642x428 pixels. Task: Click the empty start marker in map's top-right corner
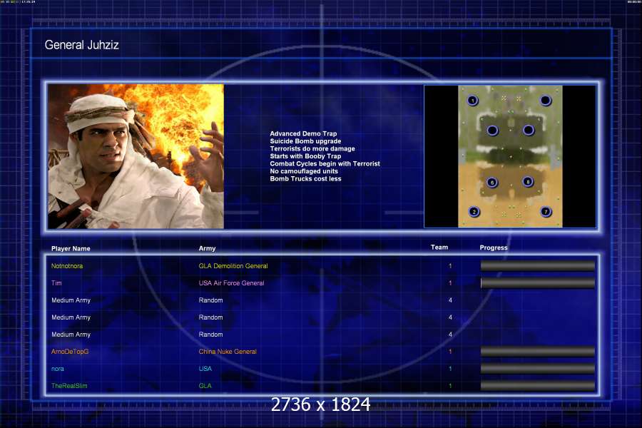546,101
